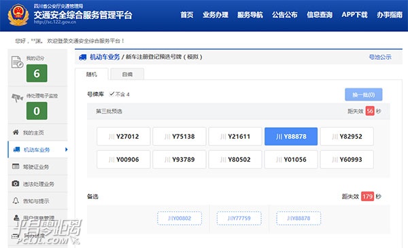Click the police emblem logo

click(18, 15)
